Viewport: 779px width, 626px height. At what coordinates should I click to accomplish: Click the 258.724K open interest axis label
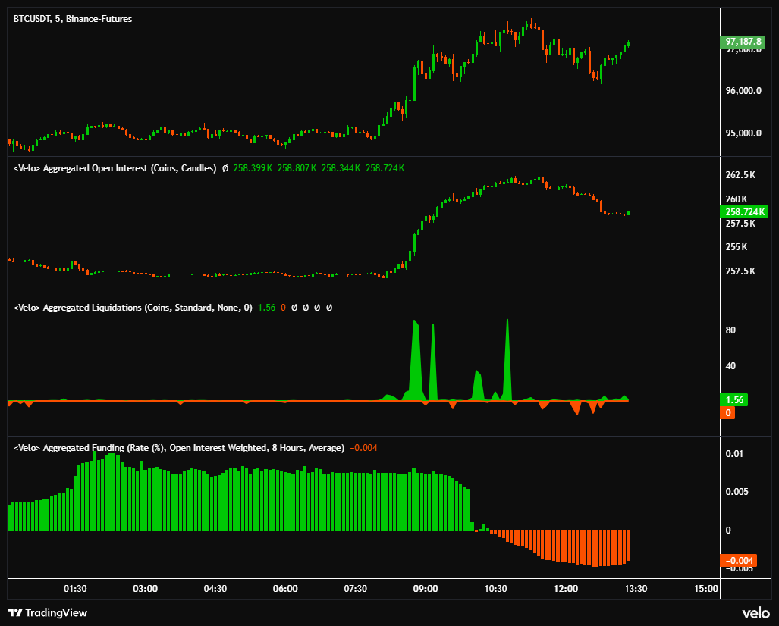click(744, 212)
